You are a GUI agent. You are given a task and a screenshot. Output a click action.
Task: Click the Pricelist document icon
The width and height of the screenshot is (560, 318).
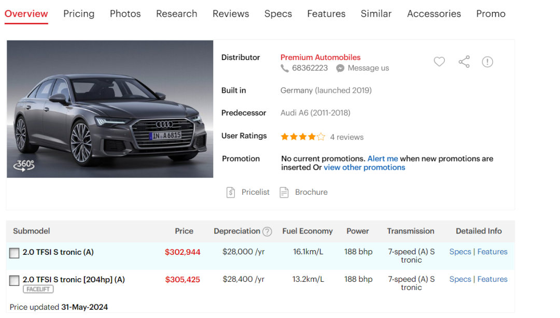[x=231, y=192]
